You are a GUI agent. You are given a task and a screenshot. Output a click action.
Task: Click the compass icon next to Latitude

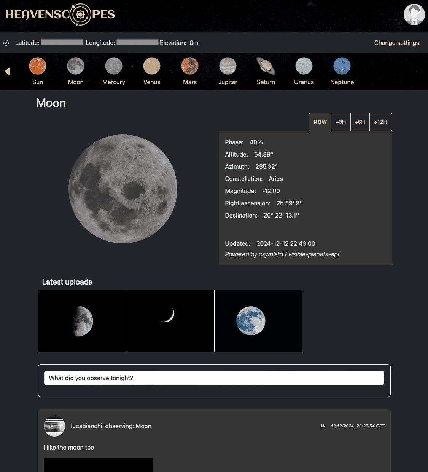coord(6,43)
